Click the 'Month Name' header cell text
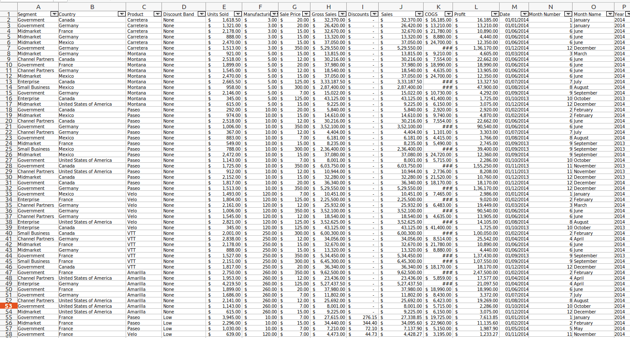 point(587,14)
